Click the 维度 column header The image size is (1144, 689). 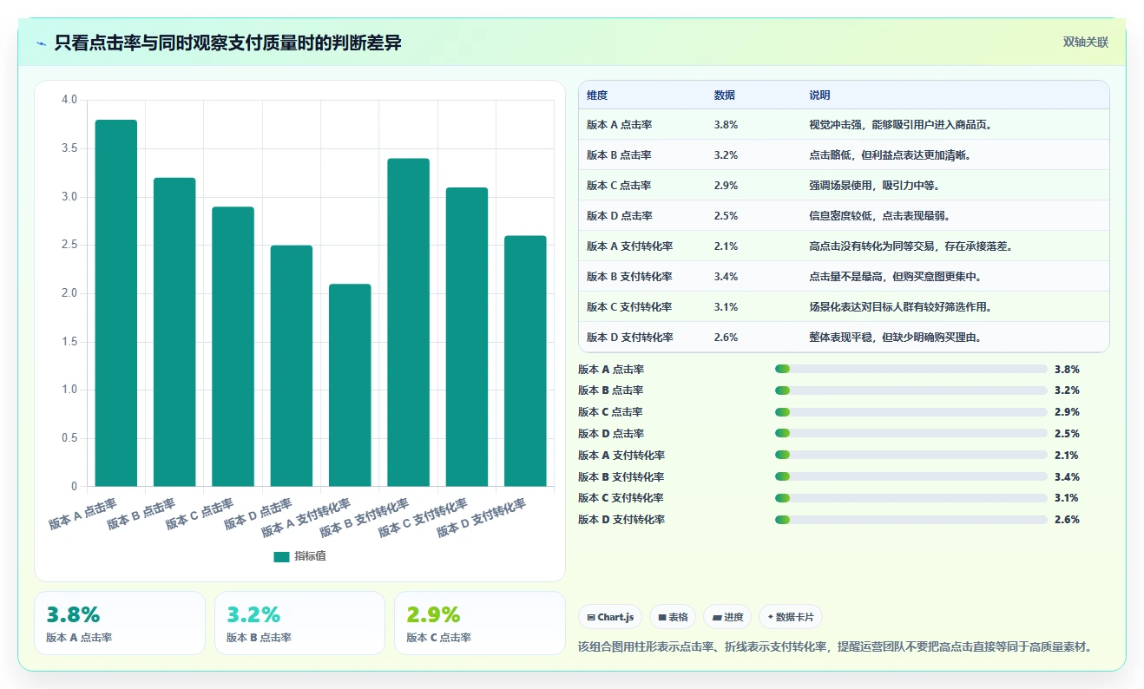click(597, 95)
